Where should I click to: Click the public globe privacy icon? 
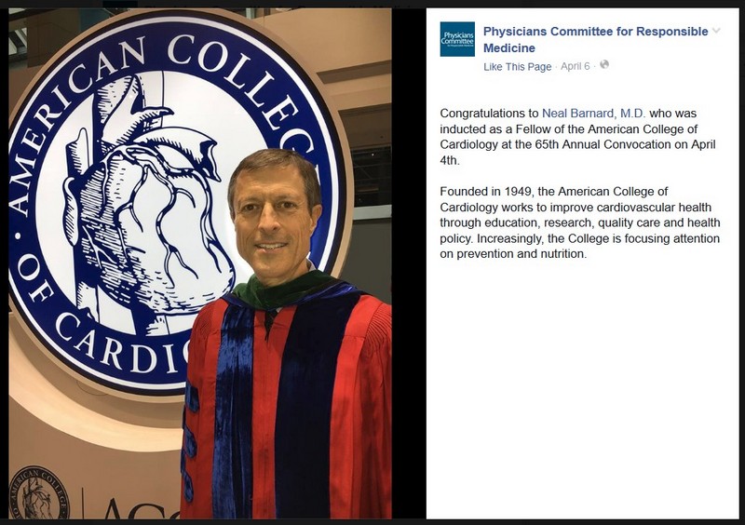point(604,65)
